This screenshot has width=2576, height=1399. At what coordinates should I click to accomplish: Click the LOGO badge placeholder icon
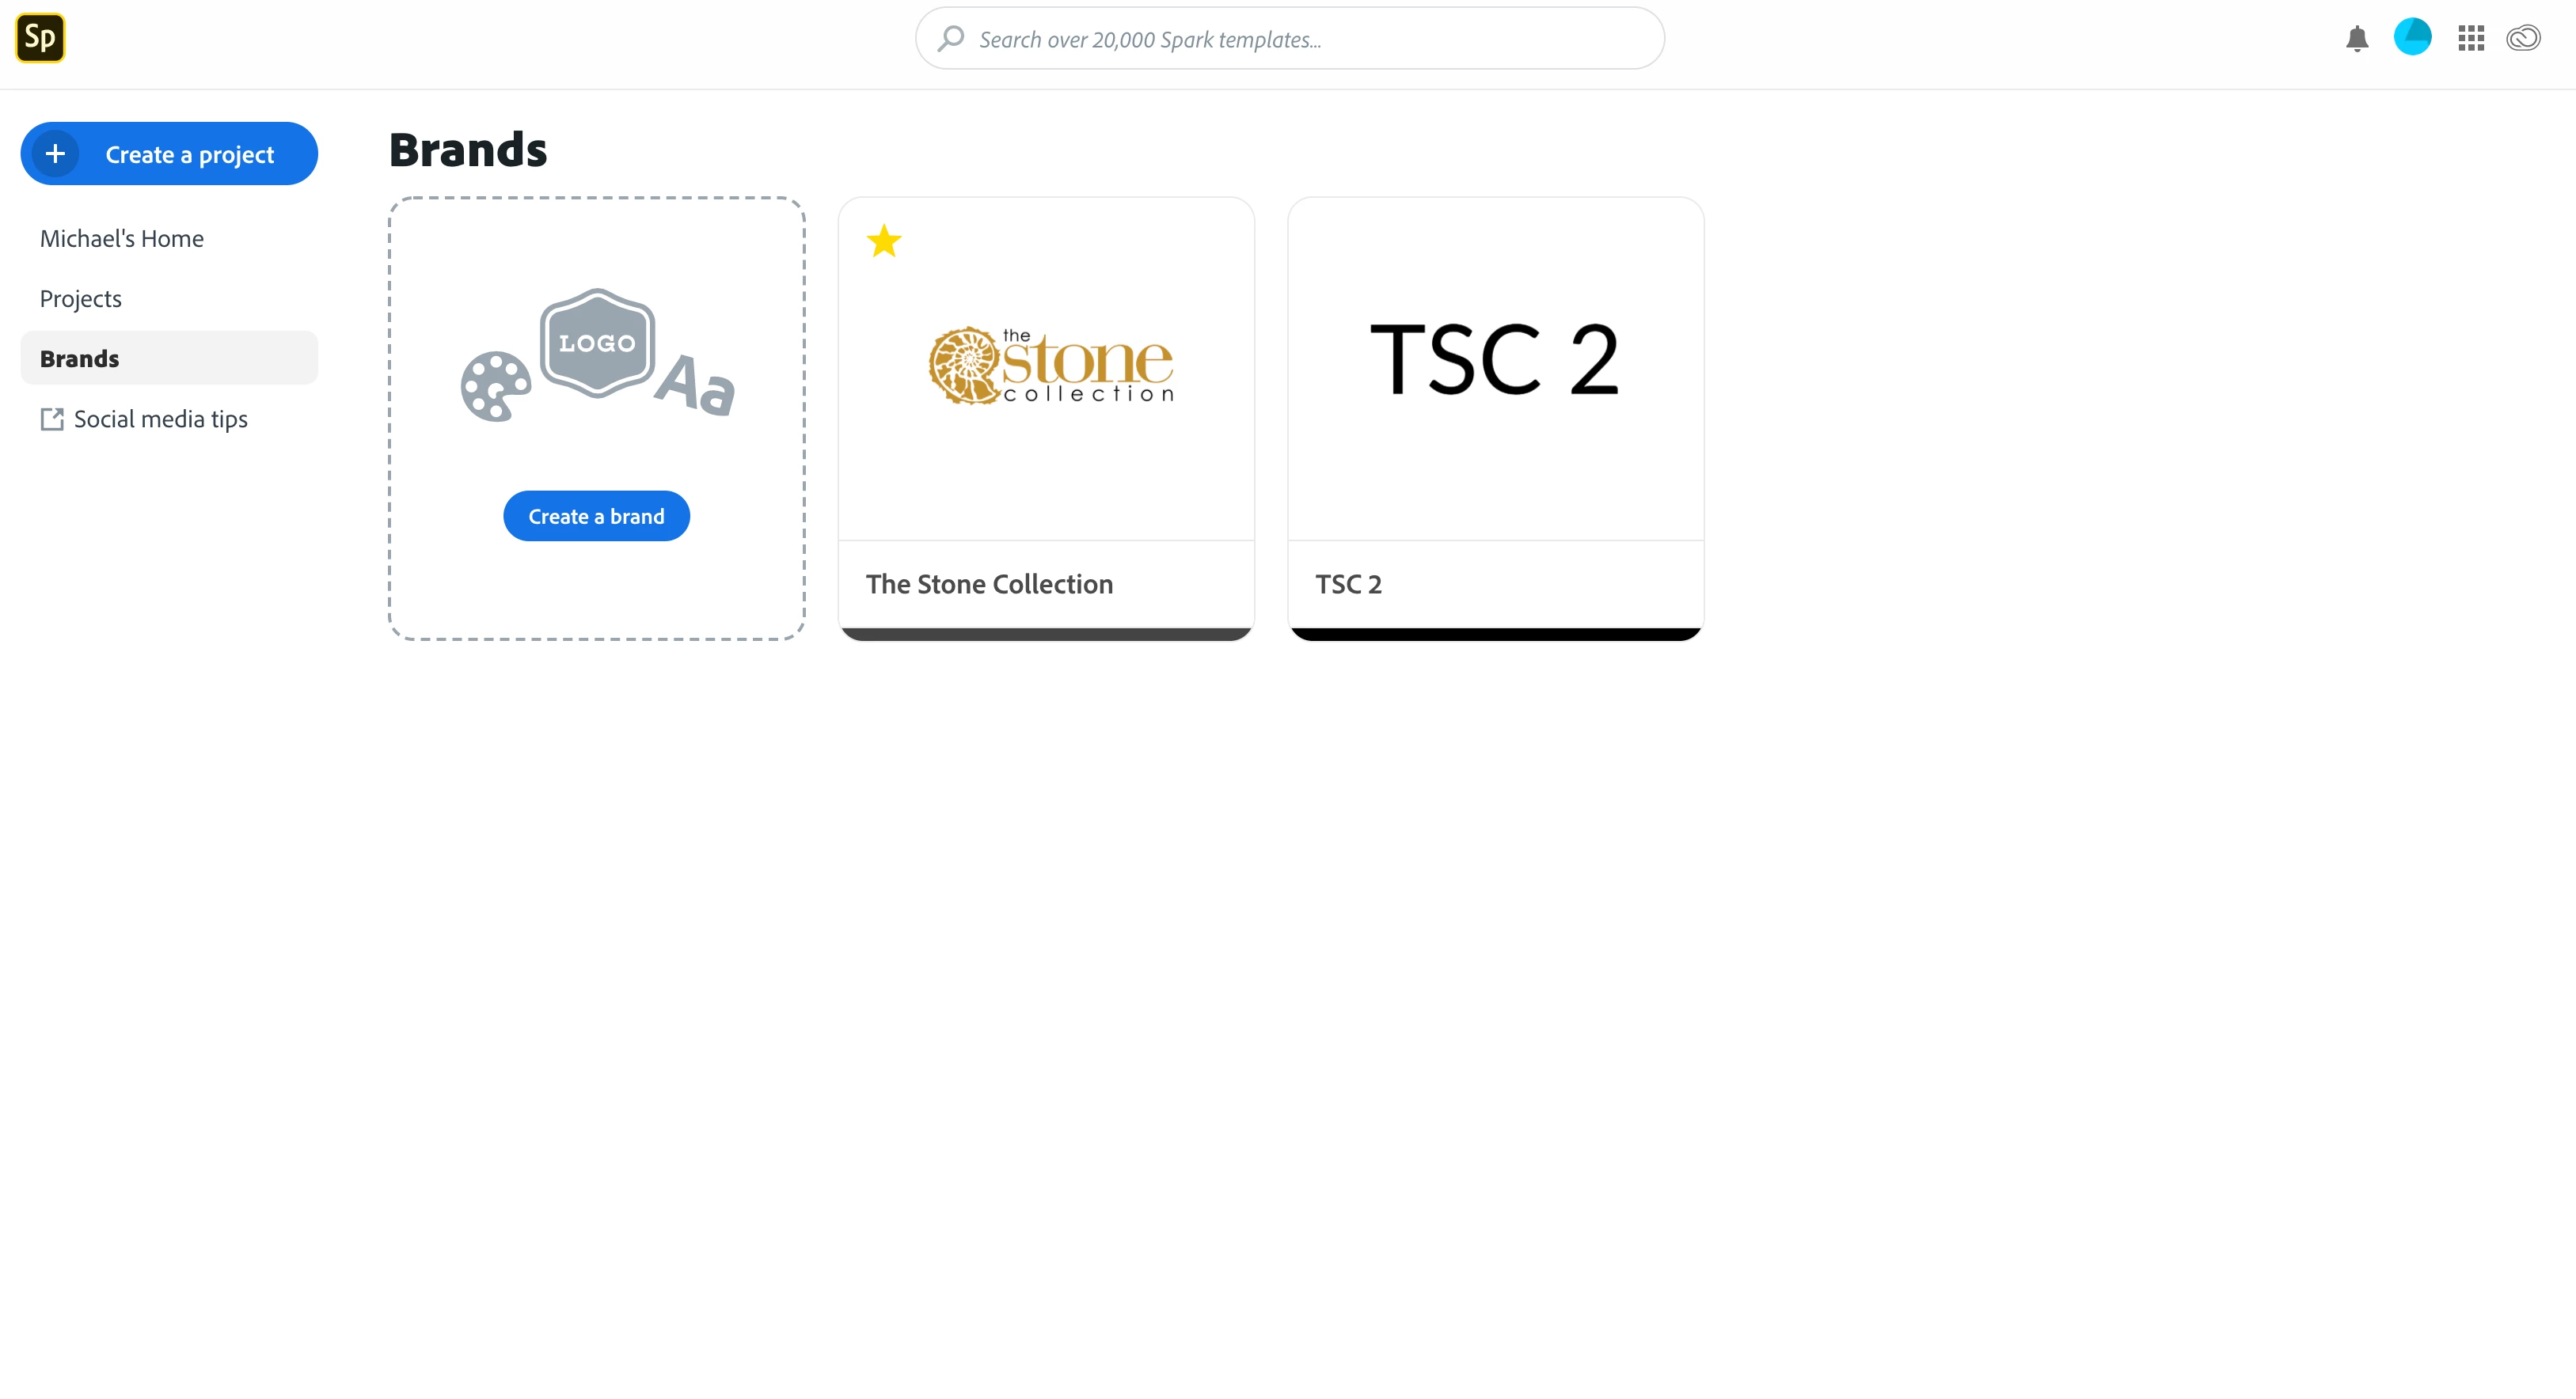click(597, 343)
